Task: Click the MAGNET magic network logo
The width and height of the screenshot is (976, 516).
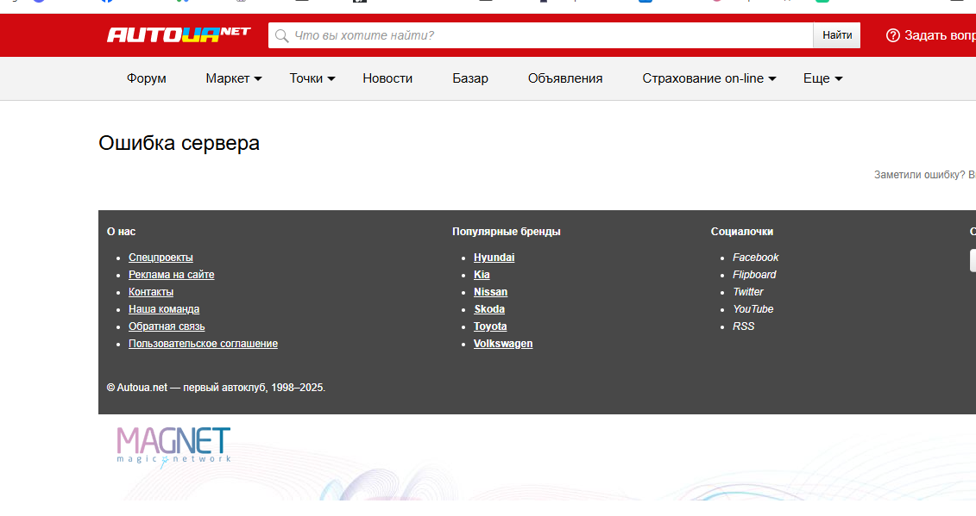Action: [x=173, y=445]
